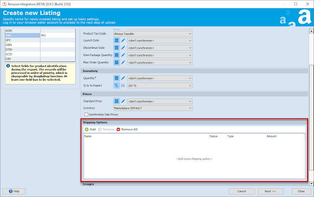Select the ISBN identification row

coord(40,45)
